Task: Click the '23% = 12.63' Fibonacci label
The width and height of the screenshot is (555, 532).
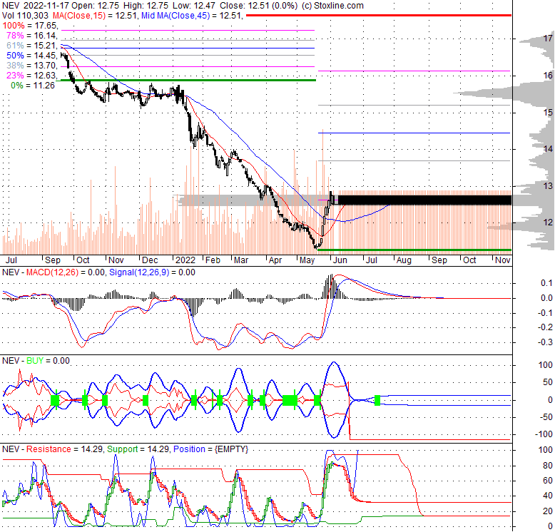Action: coord(32,75)
